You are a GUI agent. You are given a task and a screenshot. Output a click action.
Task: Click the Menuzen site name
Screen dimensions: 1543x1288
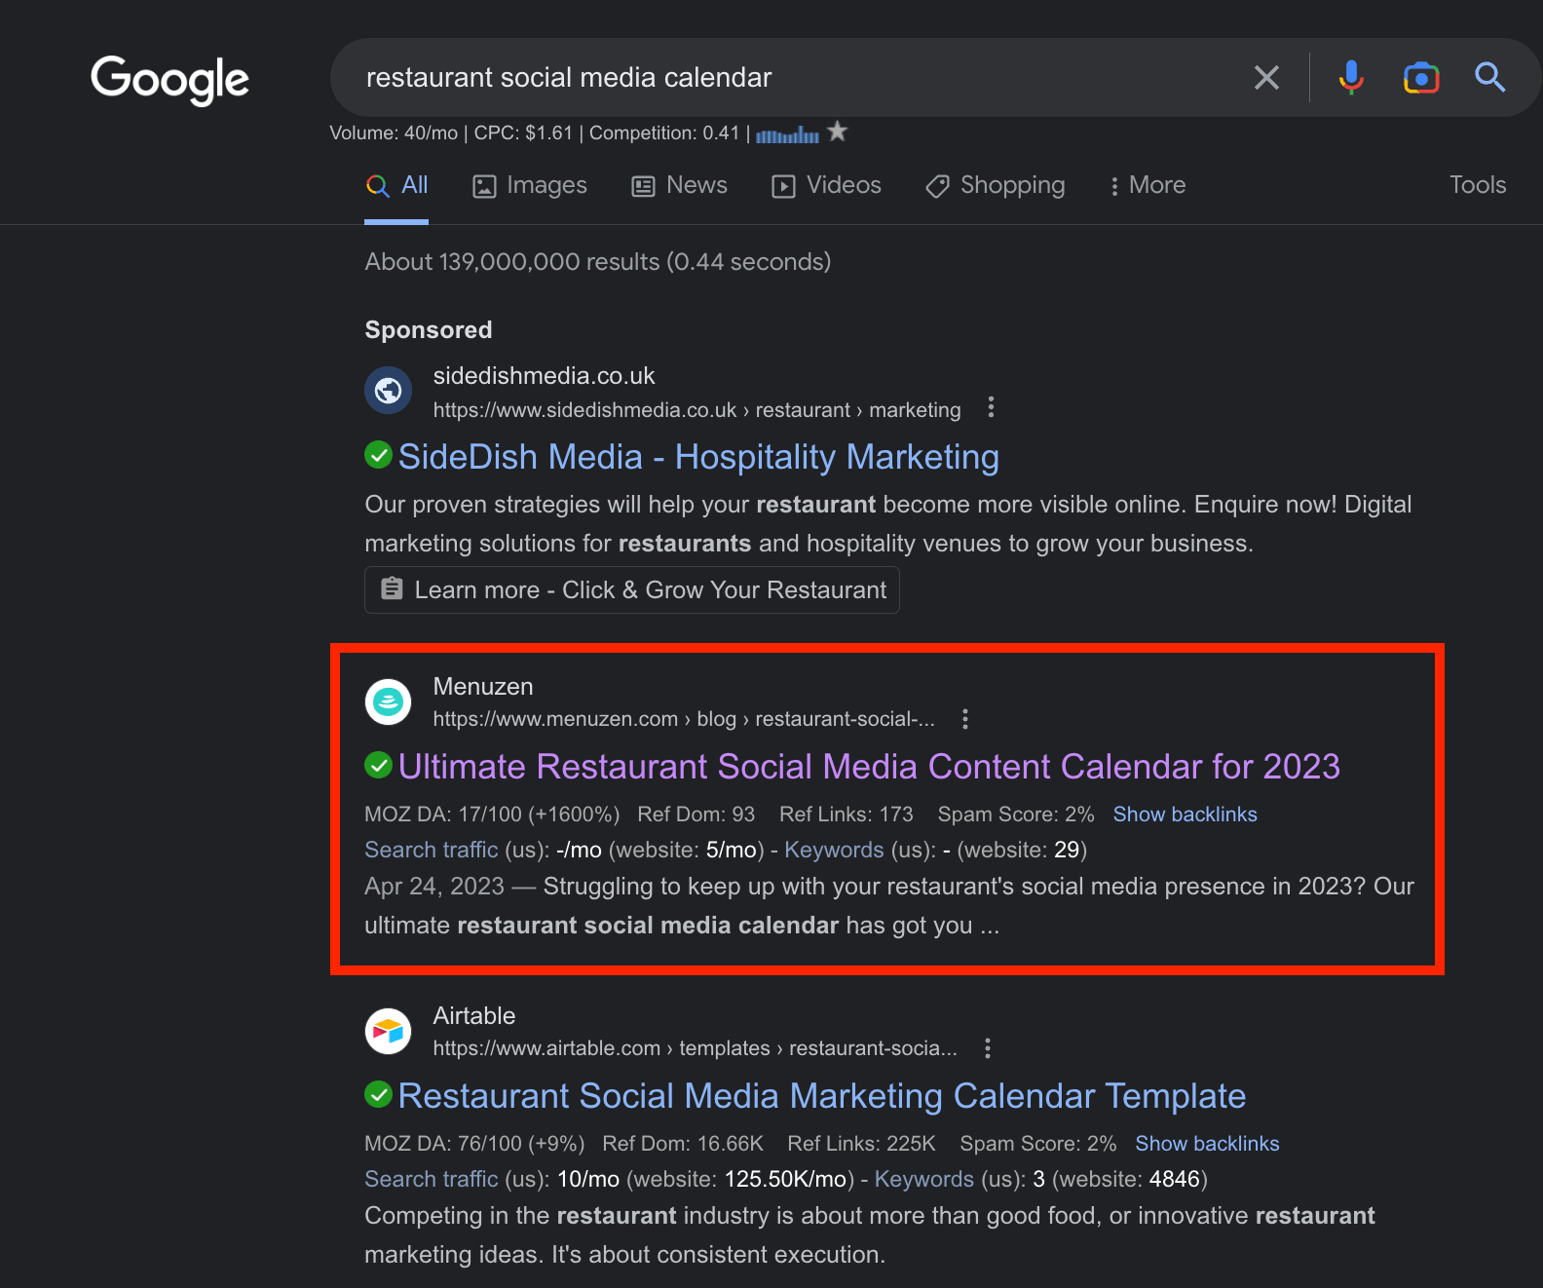[483, 687]
